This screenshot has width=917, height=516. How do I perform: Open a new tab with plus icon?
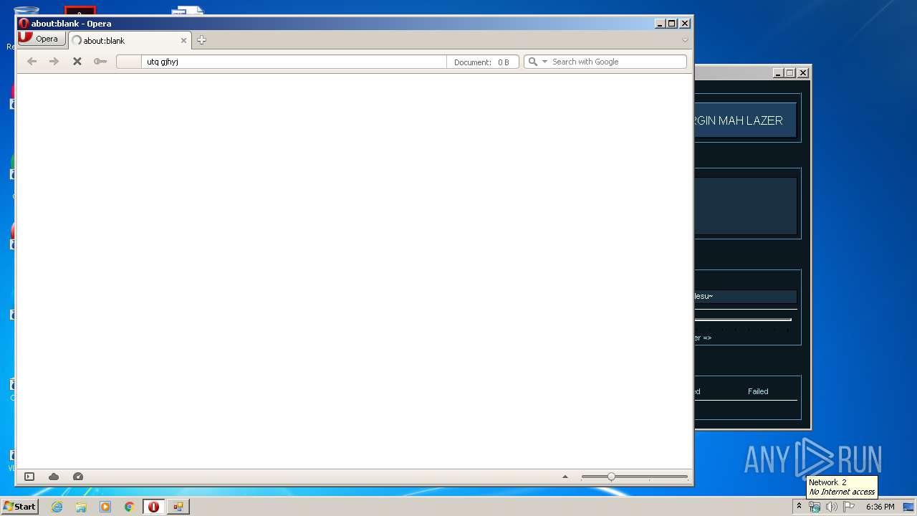coord(201,40)
